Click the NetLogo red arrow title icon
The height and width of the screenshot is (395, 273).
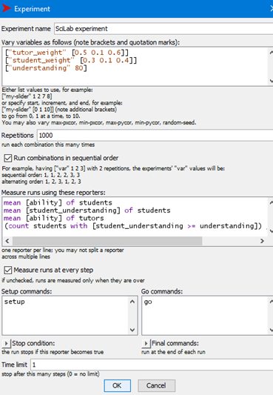coord(6,8)
